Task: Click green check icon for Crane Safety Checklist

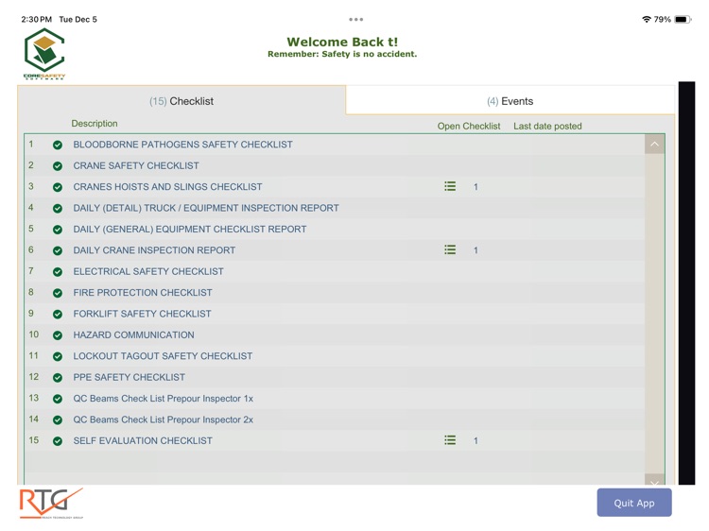Action: (58, 166)
